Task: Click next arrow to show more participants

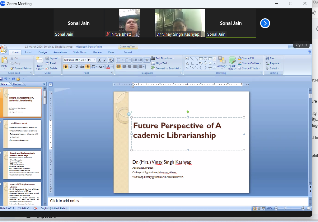Action: (x=265, y=23)
